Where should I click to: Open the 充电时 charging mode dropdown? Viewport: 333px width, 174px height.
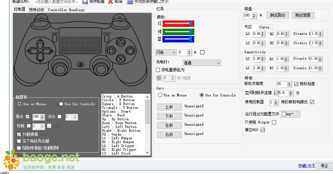(202, 63)
